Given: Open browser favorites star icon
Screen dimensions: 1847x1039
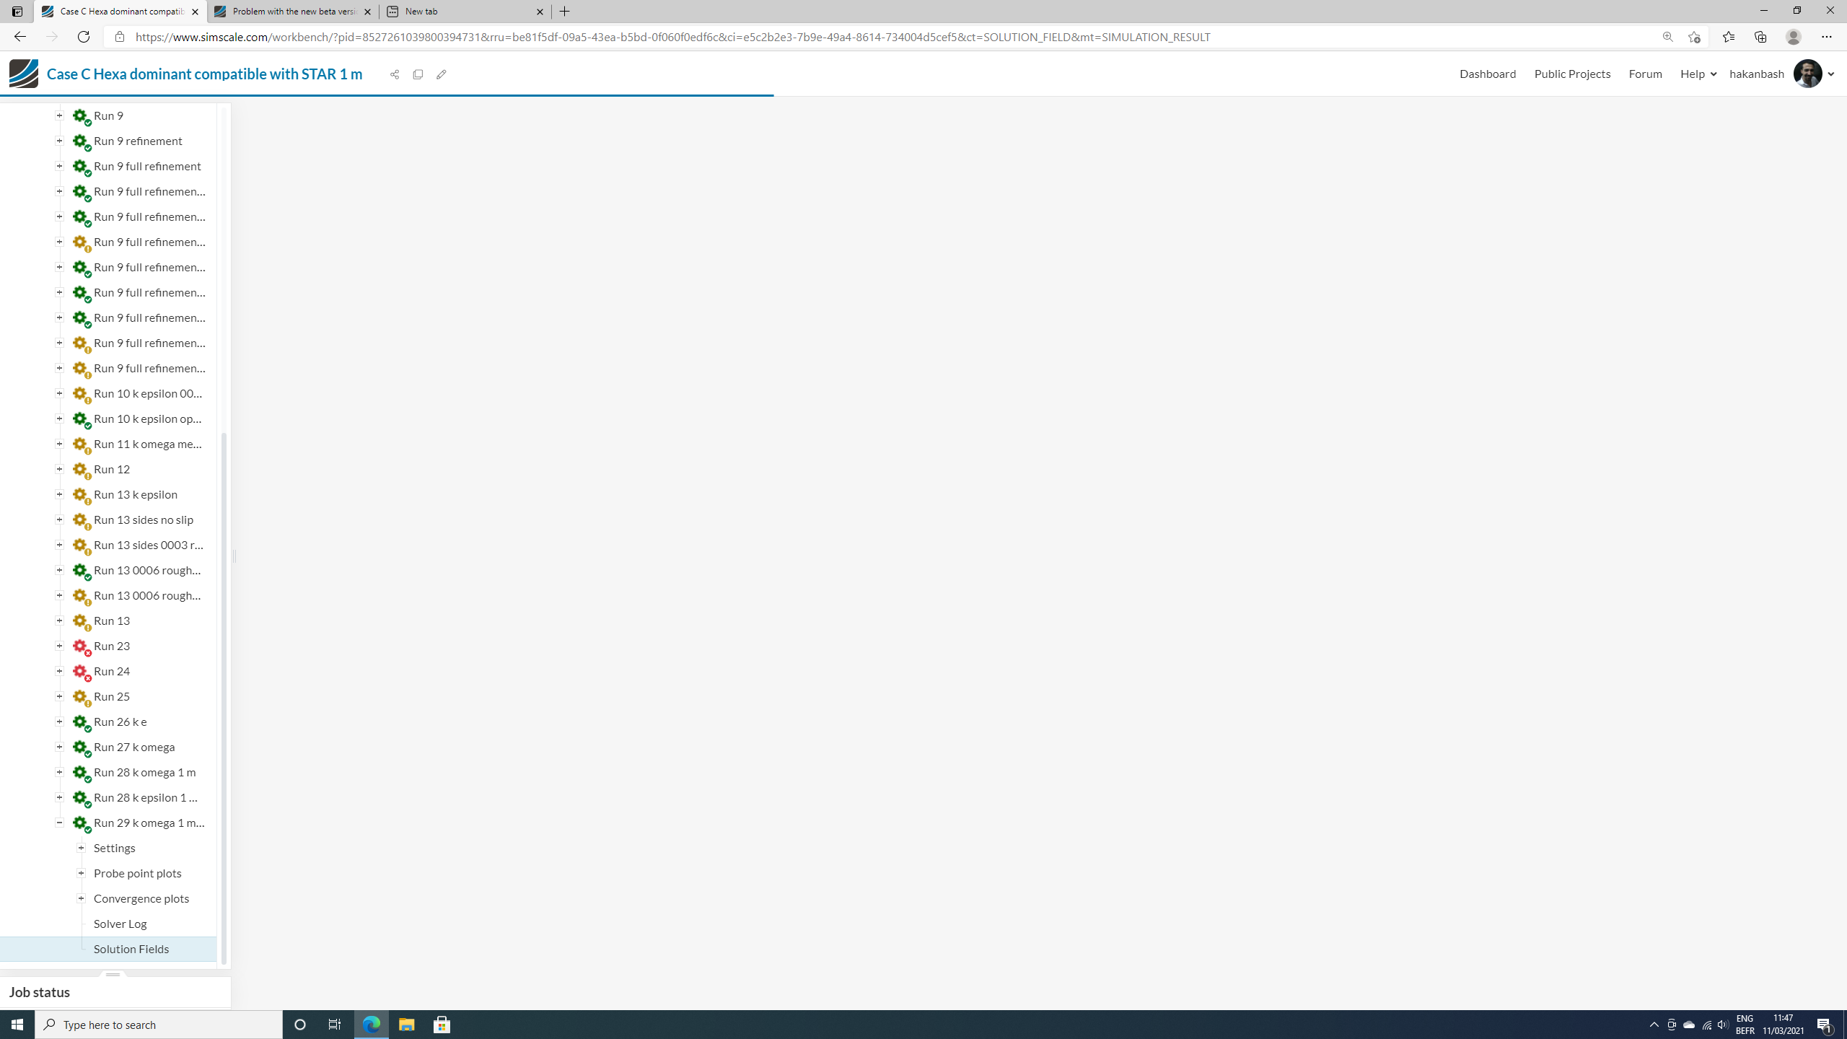Looking at the screenshot, I should [x=1728, y=37].
